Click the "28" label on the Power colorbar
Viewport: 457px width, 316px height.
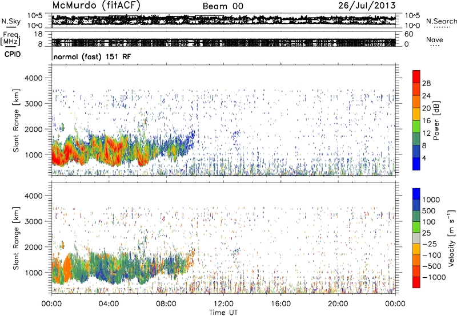pyautogui.click(x=426, y=83)
